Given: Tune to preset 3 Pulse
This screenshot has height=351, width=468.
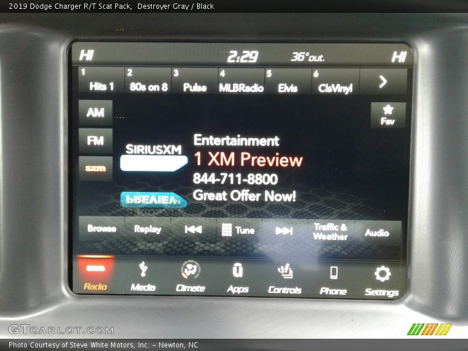Looking at the screenshot, I should (x=195, y=81).
